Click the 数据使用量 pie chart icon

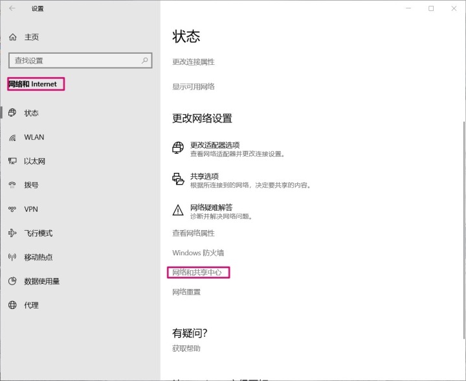coord(12,281)
